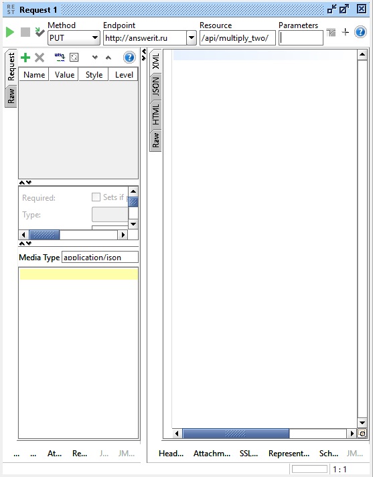Add this request to a TestCase
Screen dimensions: 373x477
click(40, 32)
